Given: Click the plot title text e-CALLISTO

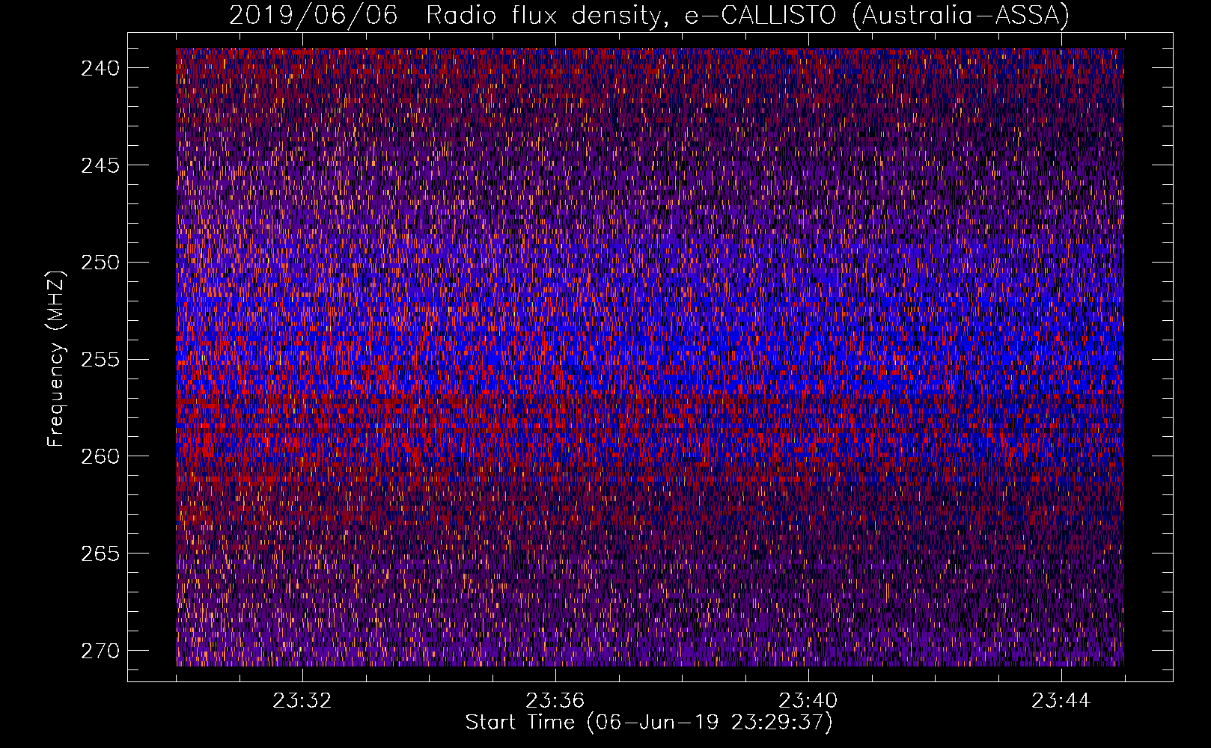Looking at the screenshot, I should (x=762, y=15).
